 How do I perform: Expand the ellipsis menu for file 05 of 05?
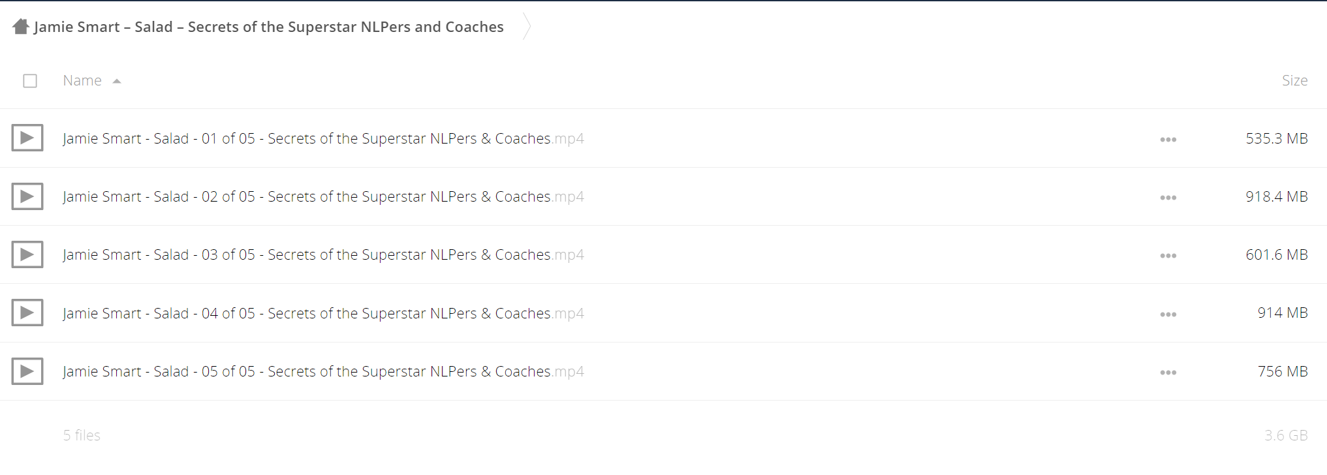pos(1168,373)
